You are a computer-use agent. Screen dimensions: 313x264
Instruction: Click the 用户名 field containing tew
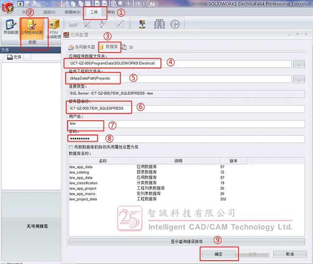[x=187, y=124]
